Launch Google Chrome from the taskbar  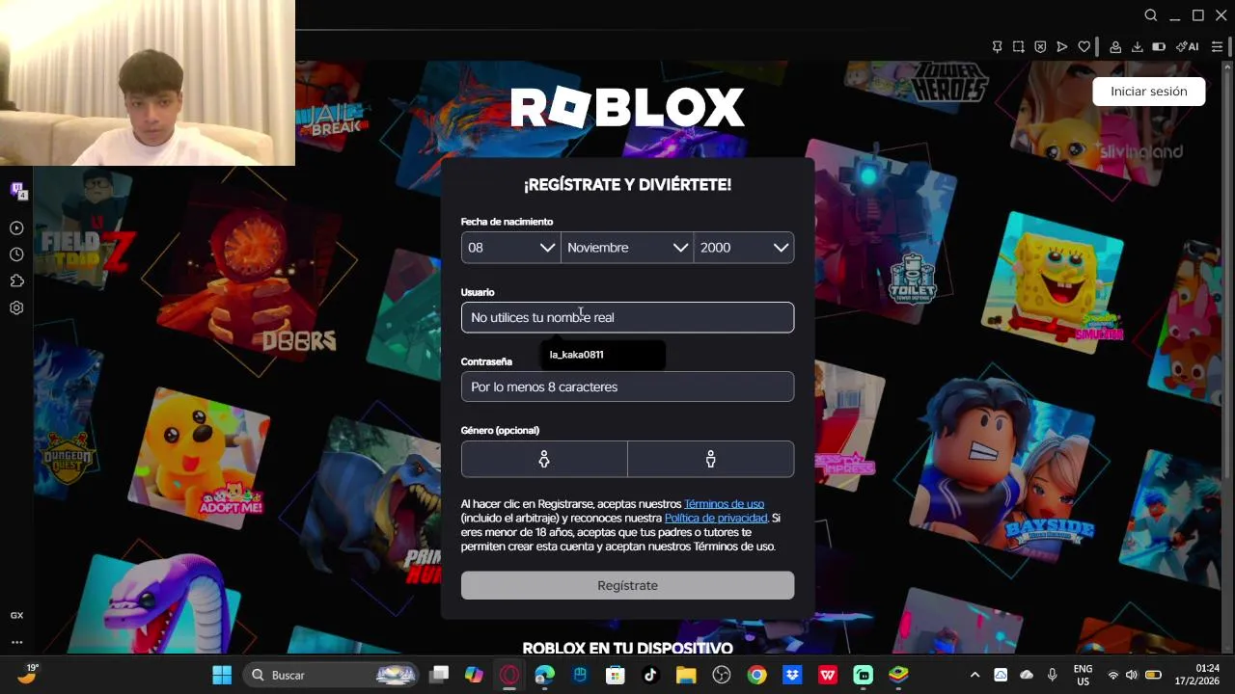pyautogui.click(x=756, y=675)
